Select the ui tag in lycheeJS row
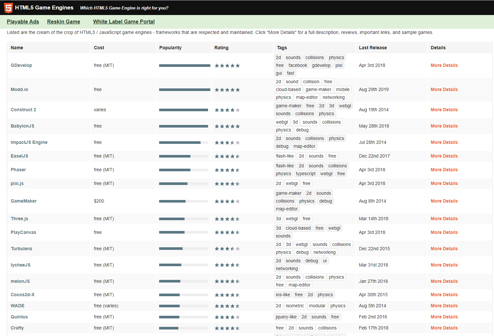Image resolution: width=494 pixels, height=336 pixels. point(325,261)
